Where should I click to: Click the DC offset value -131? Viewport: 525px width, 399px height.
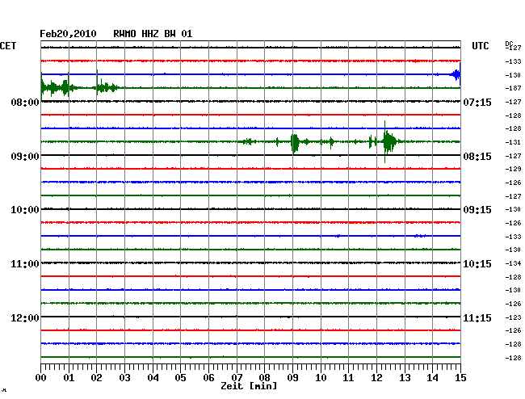(513, 142)
